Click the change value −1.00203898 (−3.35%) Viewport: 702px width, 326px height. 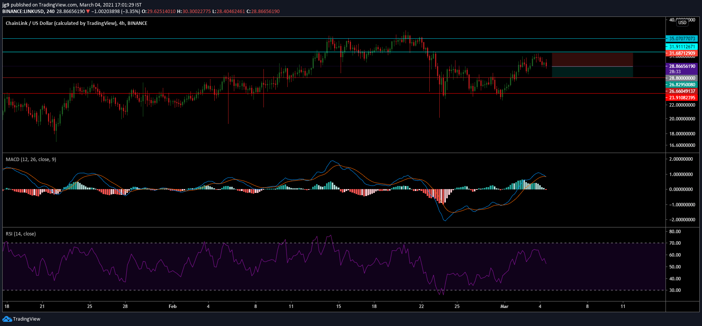point(116,12)
